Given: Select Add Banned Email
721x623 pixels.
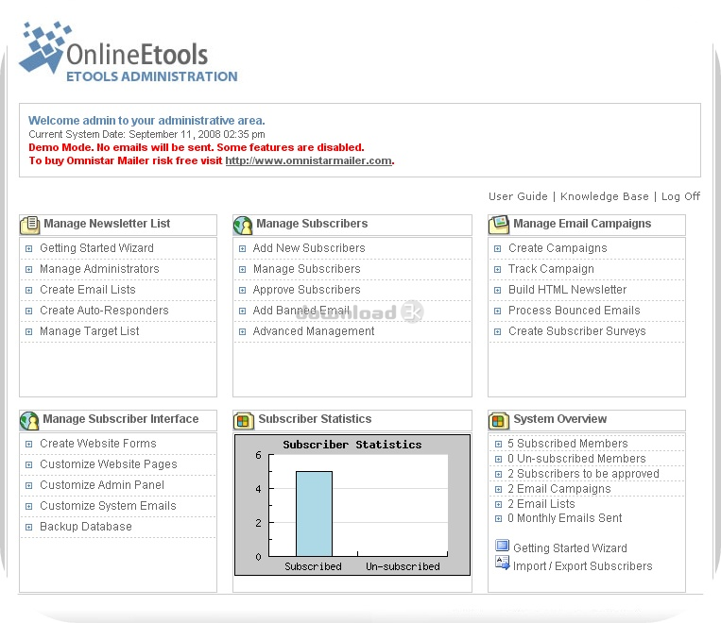Looking at the screenshot, I should coord(301,311).
